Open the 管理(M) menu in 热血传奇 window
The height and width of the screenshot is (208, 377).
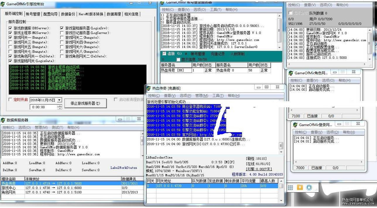tap(202, 96)
